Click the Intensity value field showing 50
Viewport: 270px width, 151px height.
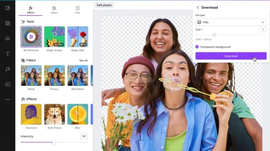click(84, 136)
